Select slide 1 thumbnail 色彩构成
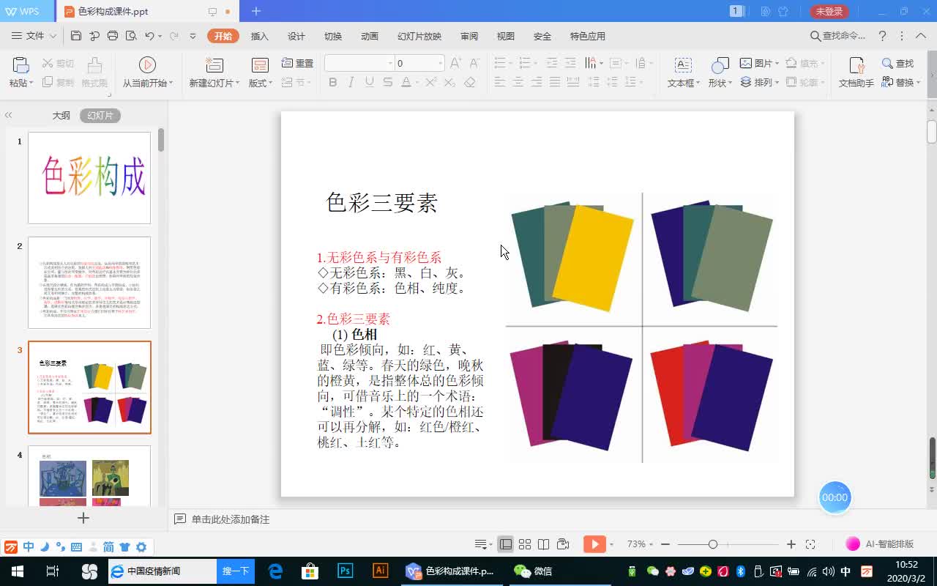Screen dimensions: 937x586 89,178
